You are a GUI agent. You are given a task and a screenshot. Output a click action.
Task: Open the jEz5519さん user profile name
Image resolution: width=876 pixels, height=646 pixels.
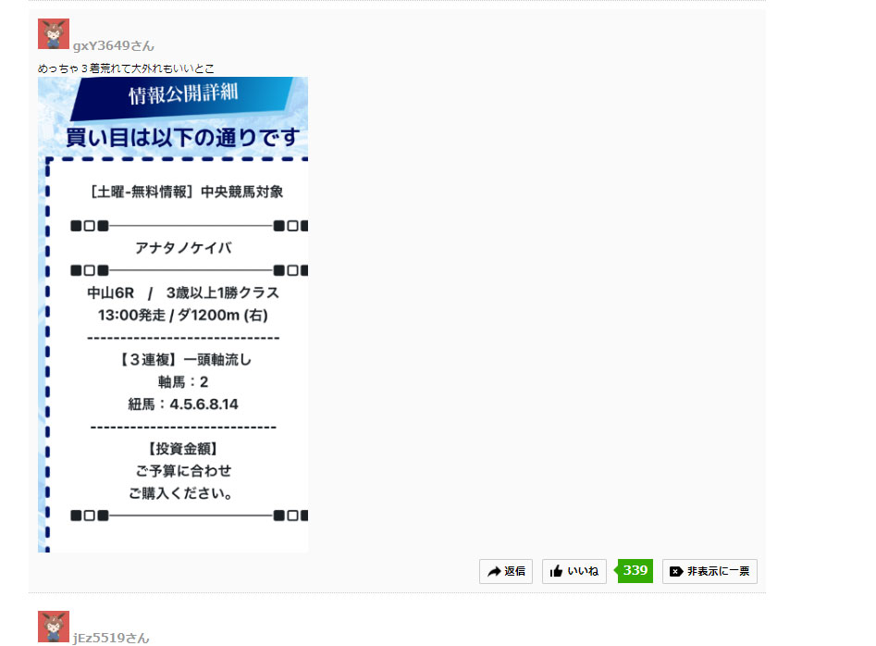tap(111, 638)
